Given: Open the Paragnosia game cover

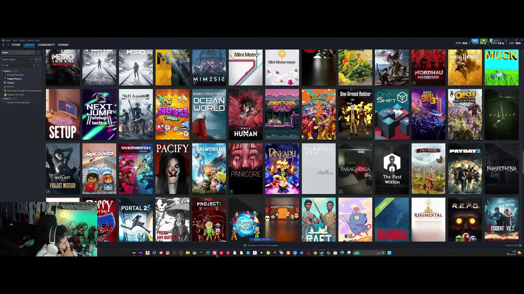Looking at the screenshot, I should pos(355,169).
